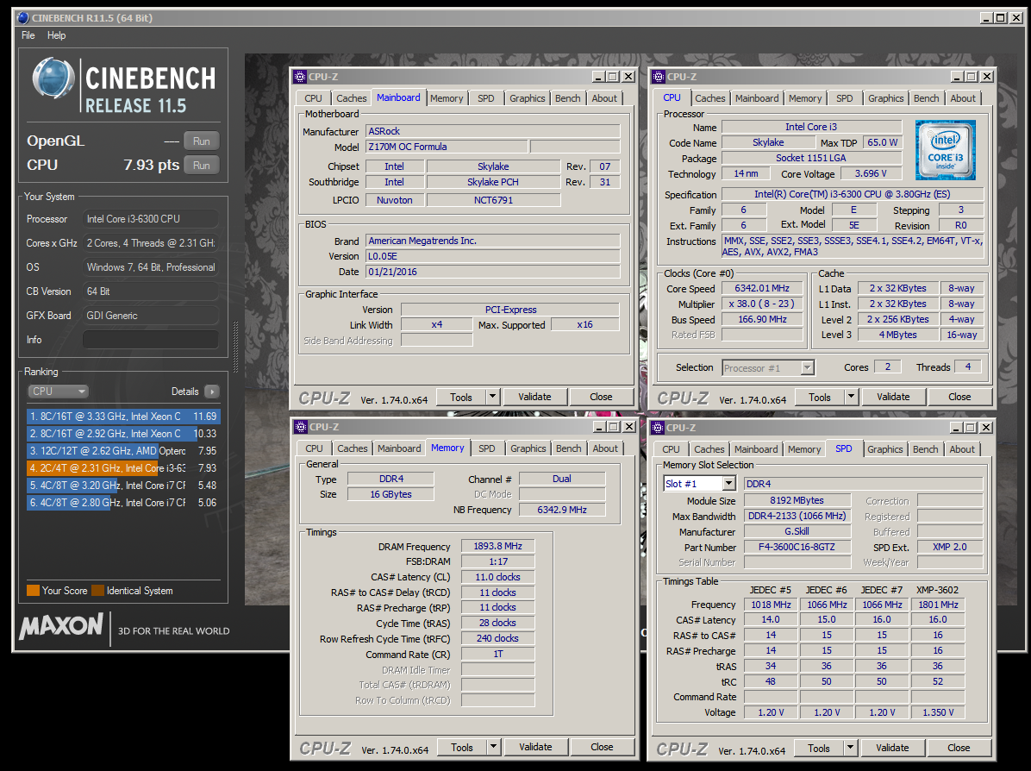Viewport: 1031px width, 771px height.
Task: Open Tools dropdown arrow in SPD CPU-Z window
Action: (x=850, y=748)
